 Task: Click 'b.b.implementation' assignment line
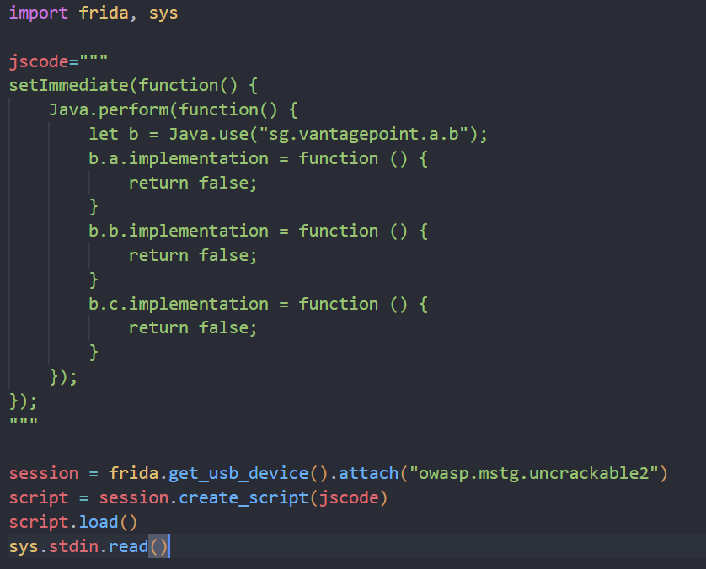(258, 231)
